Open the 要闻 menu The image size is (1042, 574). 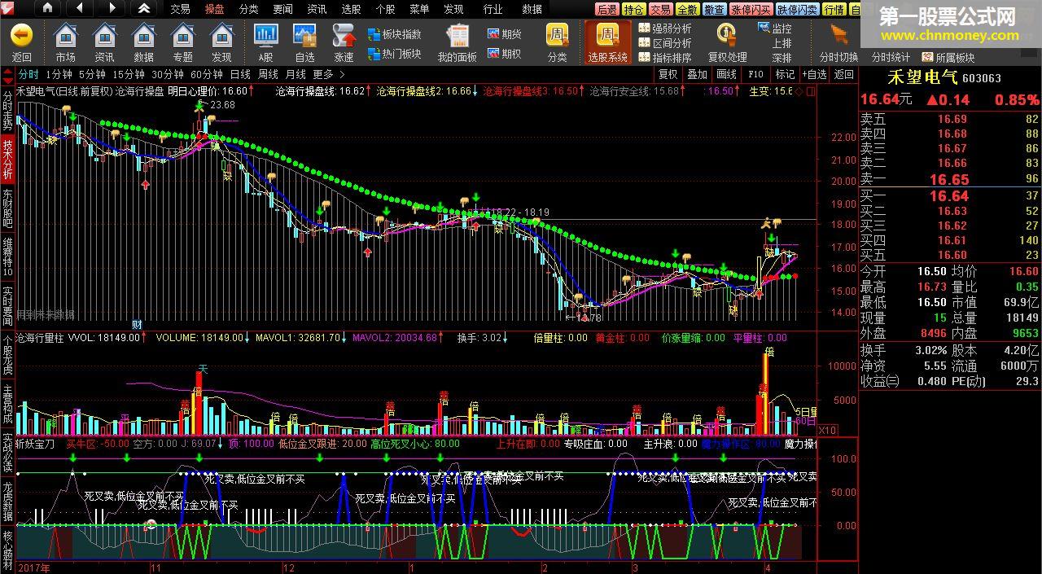[282, 9]
